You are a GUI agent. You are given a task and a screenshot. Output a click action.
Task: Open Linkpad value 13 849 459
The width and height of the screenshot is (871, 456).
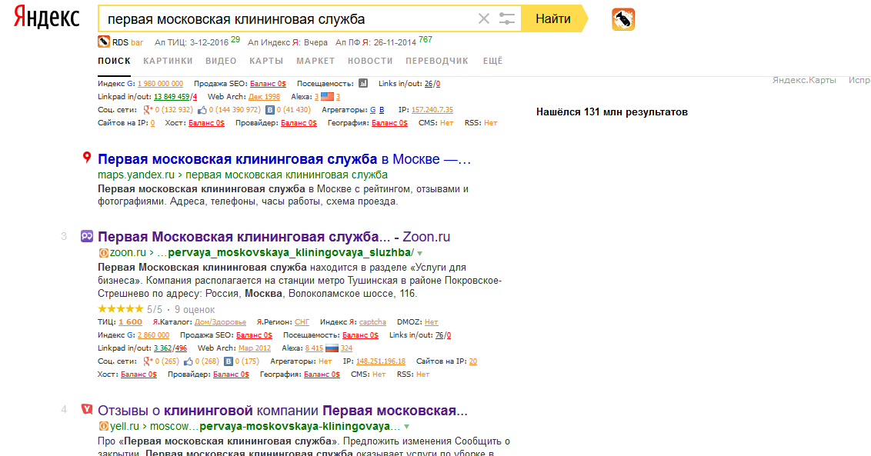172,97
